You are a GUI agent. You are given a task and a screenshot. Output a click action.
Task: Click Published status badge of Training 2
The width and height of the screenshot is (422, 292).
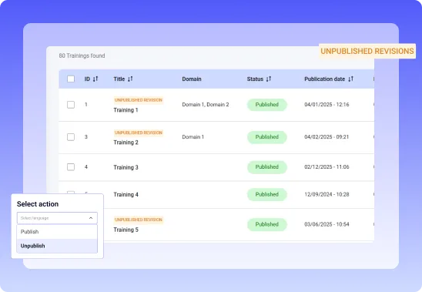(x=267, y=137)
